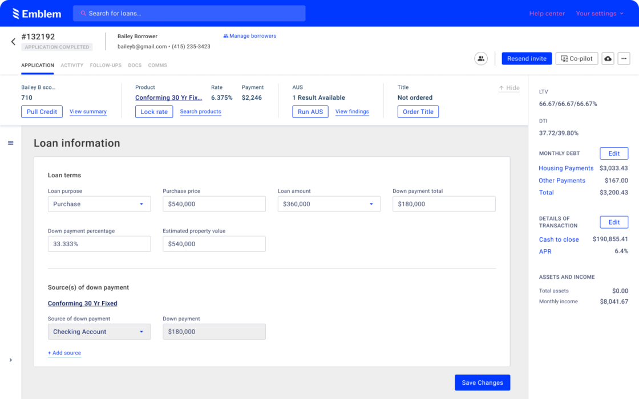Click the cloud upload icon
Image resolution: width=639 pixels, height=399 pixels.
607,58
